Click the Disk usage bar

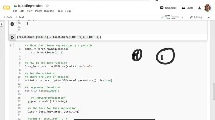(175, 18)
